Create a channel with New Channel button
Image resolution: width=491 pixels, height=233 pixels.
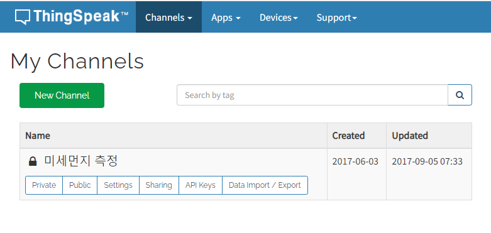(x=62, y=95)
